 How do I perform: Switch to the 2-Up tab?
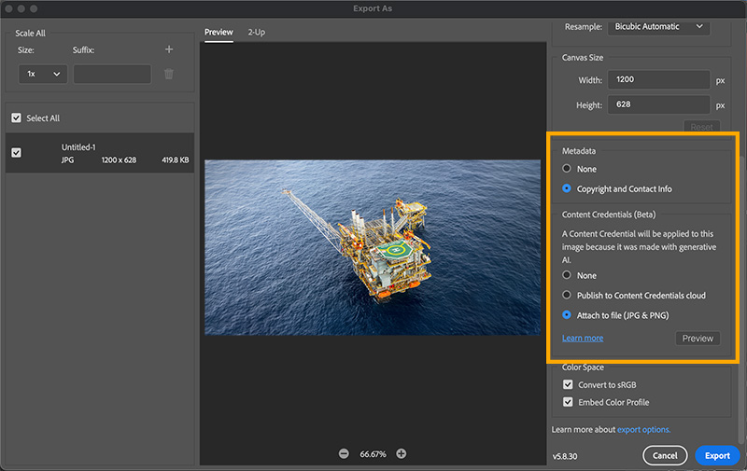click(257, 32)
